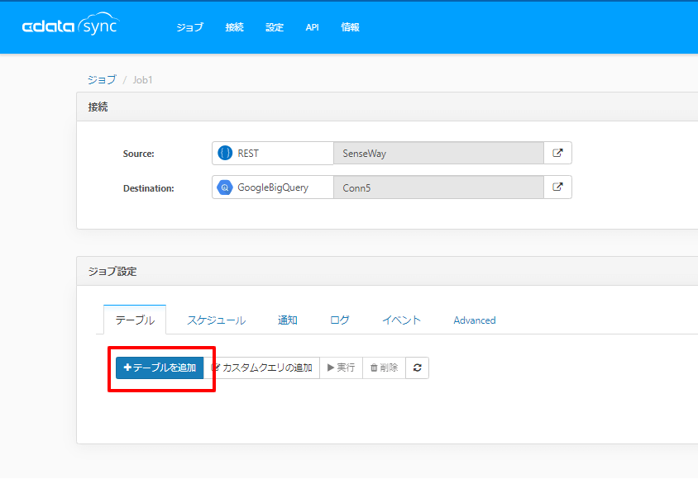This screenshot has width=698, height=479.
Task: Click the refresh tables icon button
Action: coord(417,368)
